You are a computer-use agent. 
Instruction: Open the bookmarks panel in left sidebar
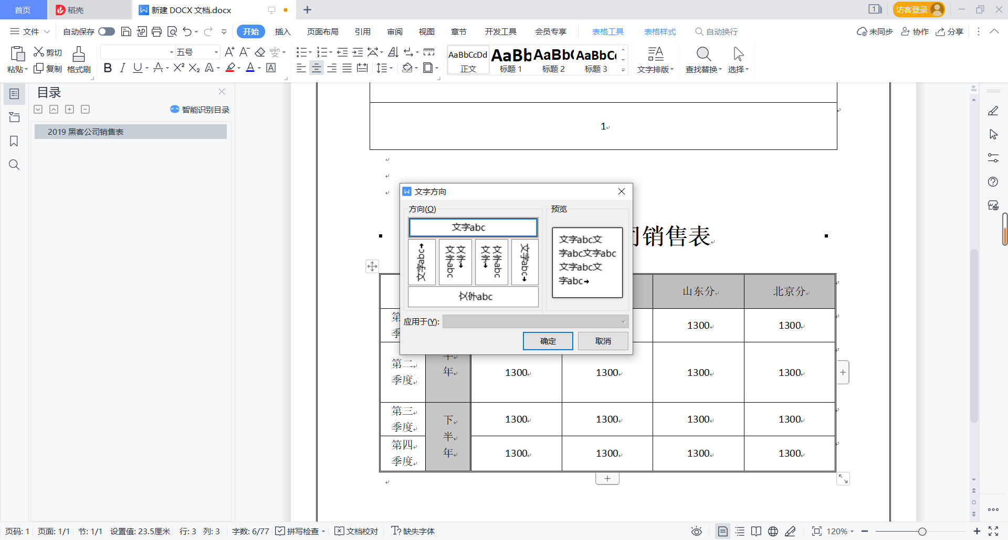pos(14,141)
